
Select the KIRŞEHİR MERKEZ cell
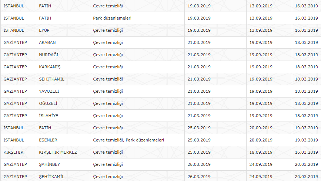coord(63,152)
